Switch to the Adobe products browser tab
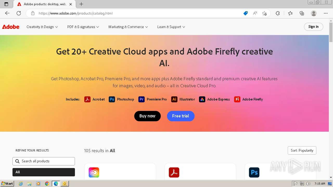Viewport: 333px width, 187px height. click(44, 4)
